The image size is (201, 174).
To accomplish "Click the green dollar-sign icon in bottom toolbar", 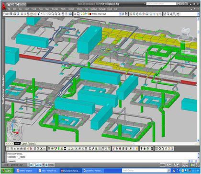I will [x=59, y=149].
